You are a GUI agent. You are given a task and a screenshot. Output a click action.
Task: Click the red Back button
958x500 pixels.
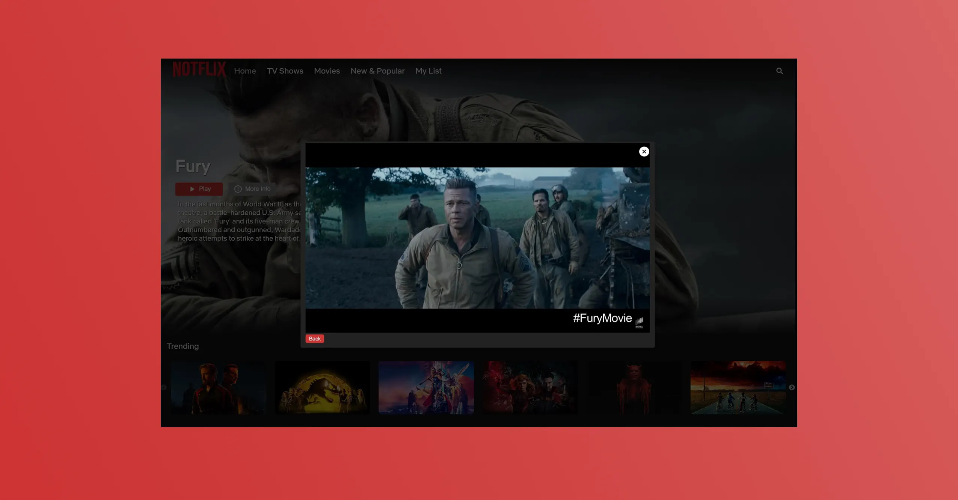point(314,339)
